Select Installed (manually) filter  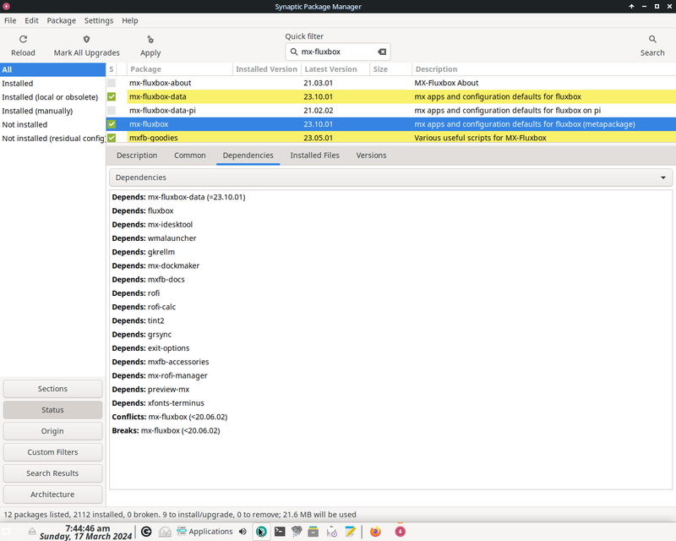pyautogui.click(x=52, y=111)
